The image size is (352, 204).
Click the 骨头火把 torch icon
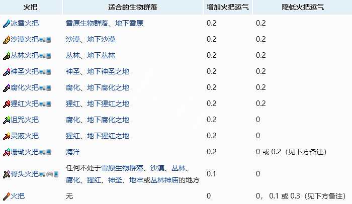tap(7, 174)
